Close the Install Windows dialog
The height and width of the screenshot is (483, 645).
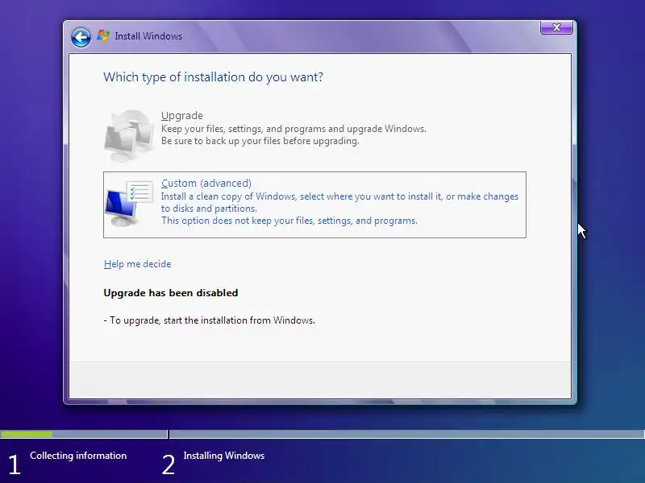point(556,27)
